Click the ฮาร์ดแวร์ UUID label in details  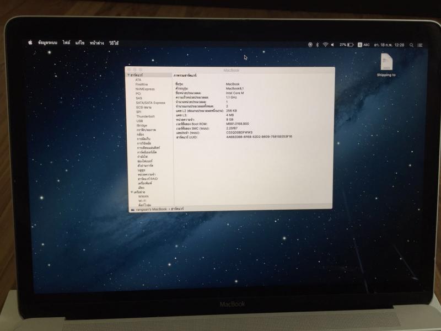(187, 137)
